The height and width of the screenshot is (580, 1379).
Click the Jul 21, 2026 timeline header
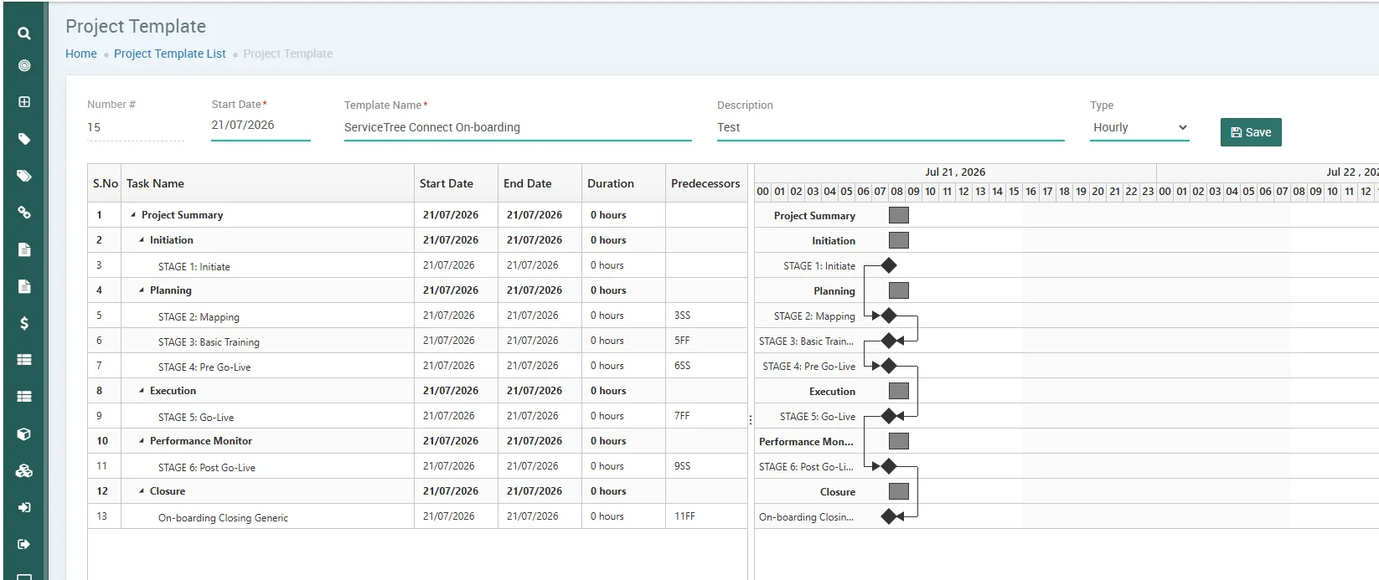tap(955, 172)
